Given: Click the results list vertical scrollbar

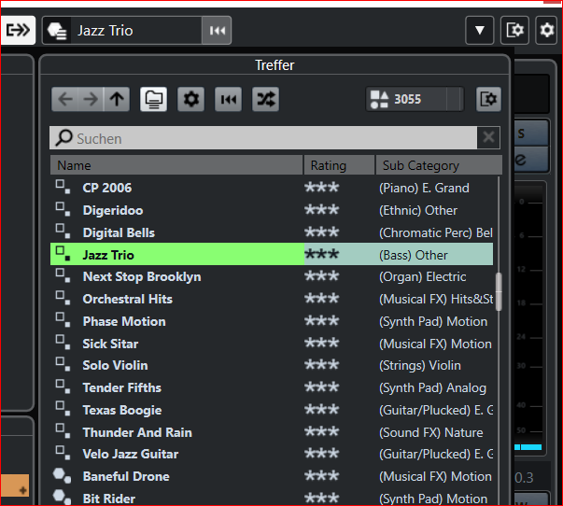Looking at the screenshot, I should point(499,291).
